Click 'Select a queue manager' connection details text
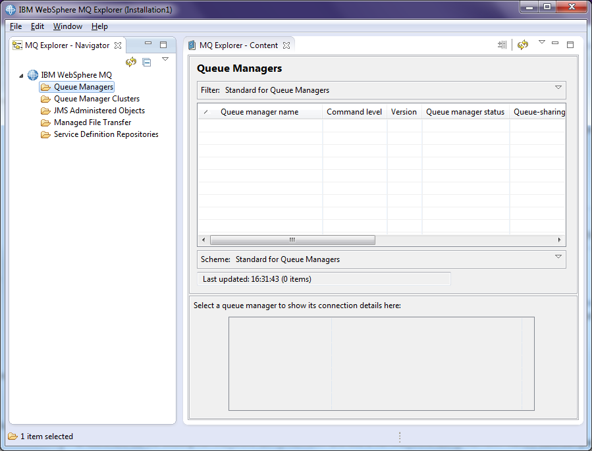Image resolution: width=592 pixels, height=451 pixels. [297, 305]
